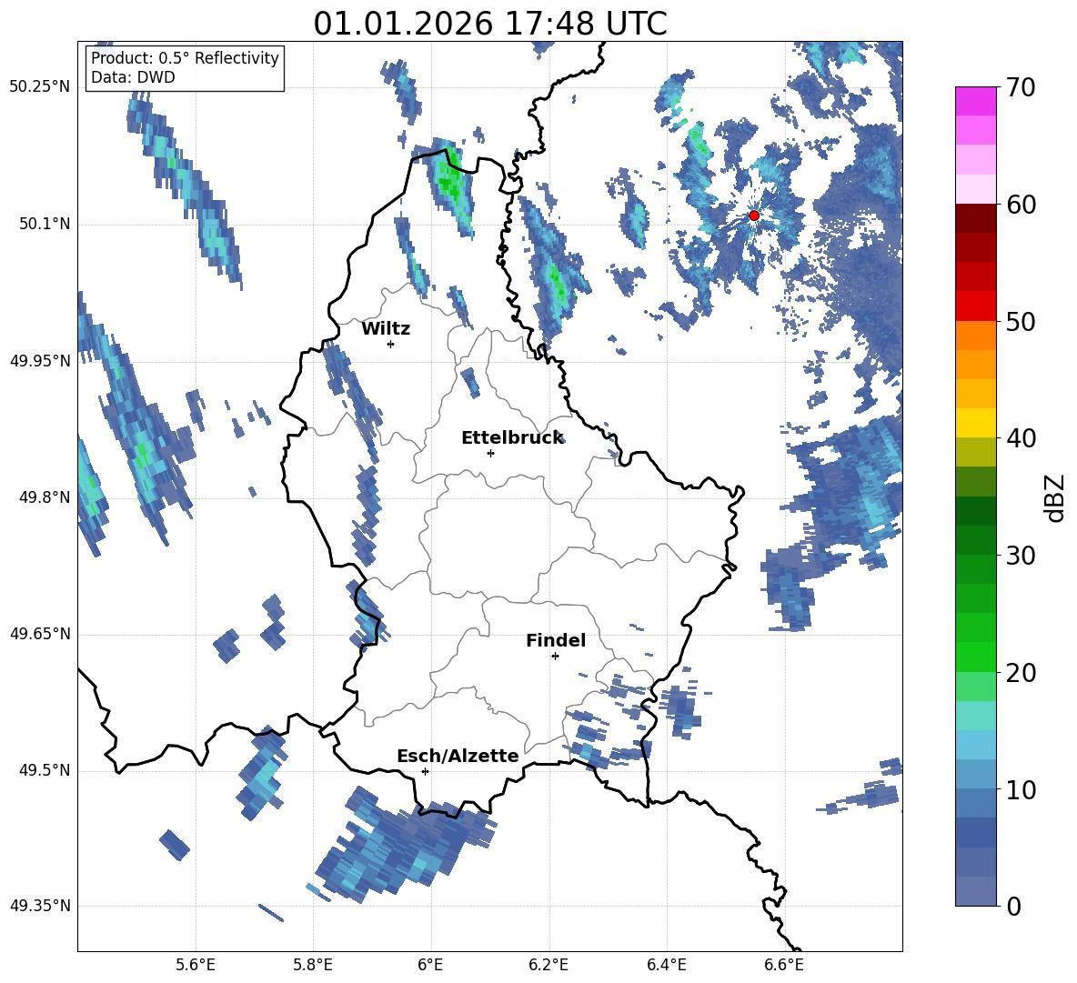The width and height of the screenshot is (1077, 983).
Task: Pick the yellow swatch just above 40 dBZ
Action: pos(975,423)
